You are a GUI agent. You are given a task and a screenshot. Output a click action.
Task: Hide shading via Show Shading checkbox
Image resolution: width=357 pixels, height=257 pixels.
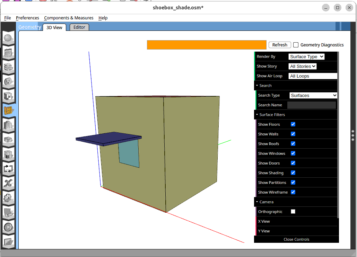293,173
